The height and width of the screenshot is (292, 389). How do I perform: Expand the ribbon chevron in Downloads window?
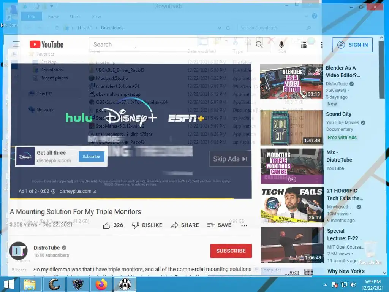[307, 16]
